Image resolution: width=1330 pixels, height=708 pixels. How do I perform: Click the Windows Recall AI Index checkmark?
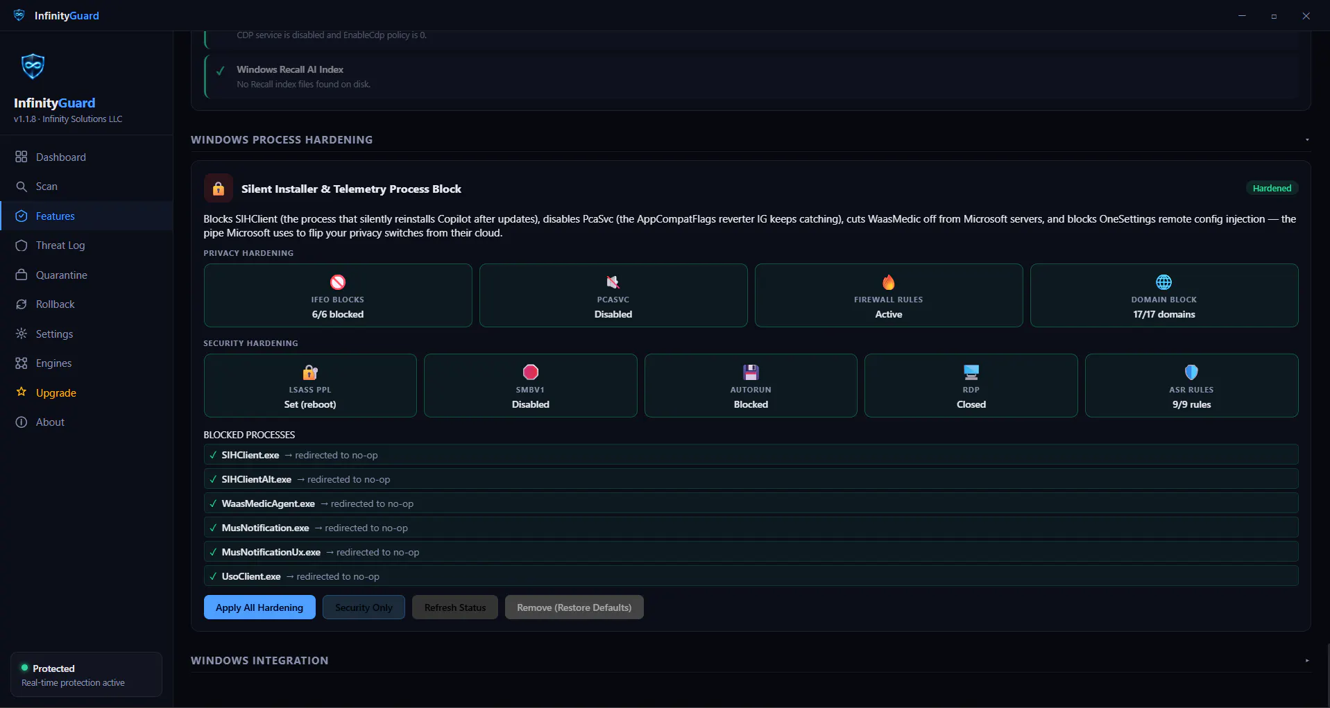[221, 71]
